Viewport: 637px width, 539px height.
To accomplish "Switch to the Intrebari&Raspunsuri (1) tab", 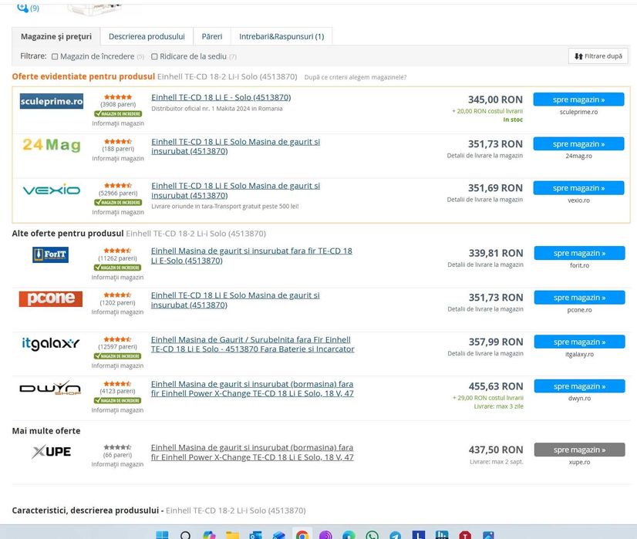I will click(x=281, y=36).
